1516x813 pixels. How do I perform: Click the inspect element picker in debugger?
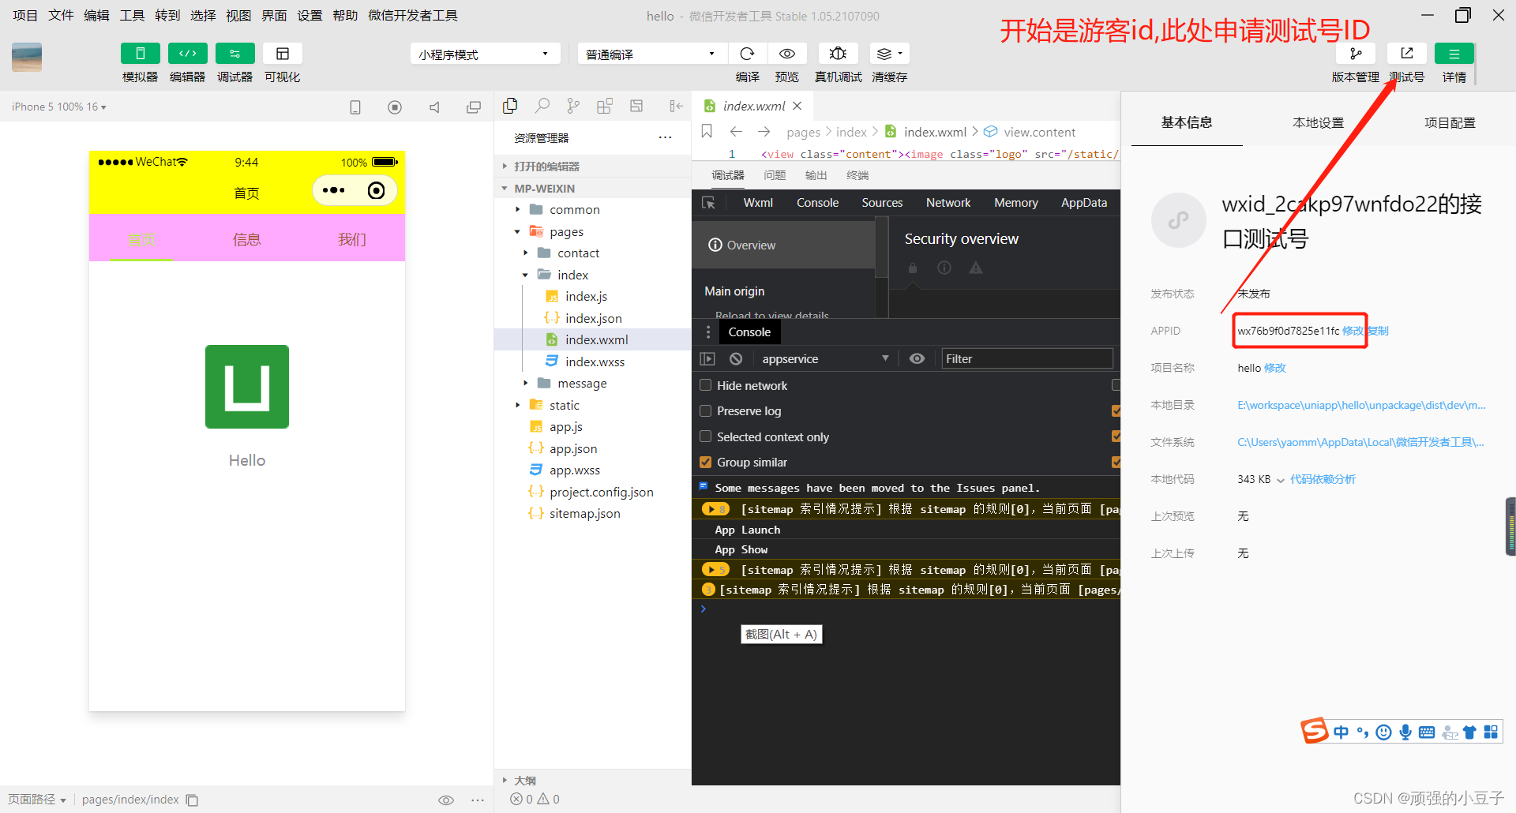(x=709, y=202)
